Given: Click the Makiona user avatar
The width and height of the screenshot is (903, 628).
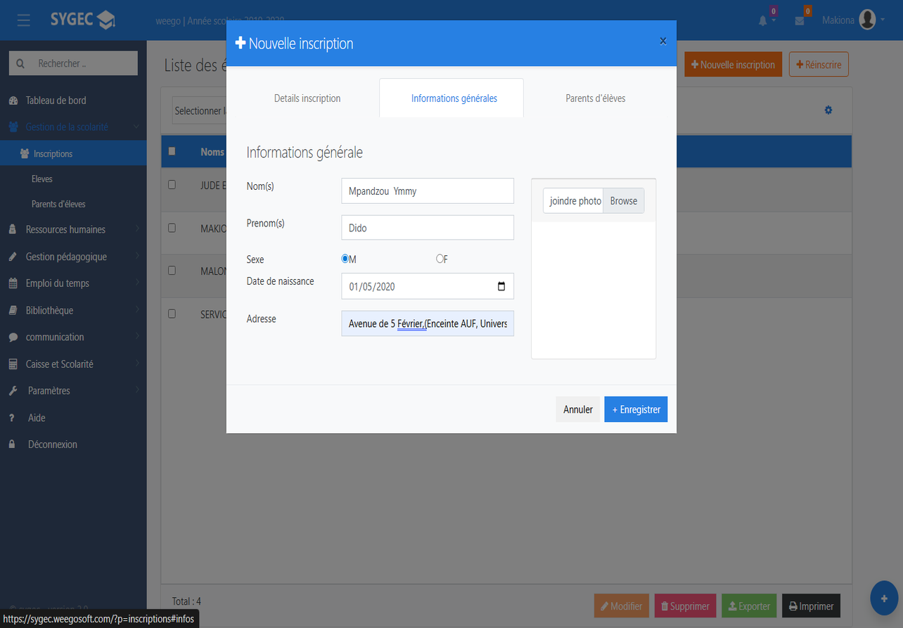Looking at the screenshot, I should point(867,20).
